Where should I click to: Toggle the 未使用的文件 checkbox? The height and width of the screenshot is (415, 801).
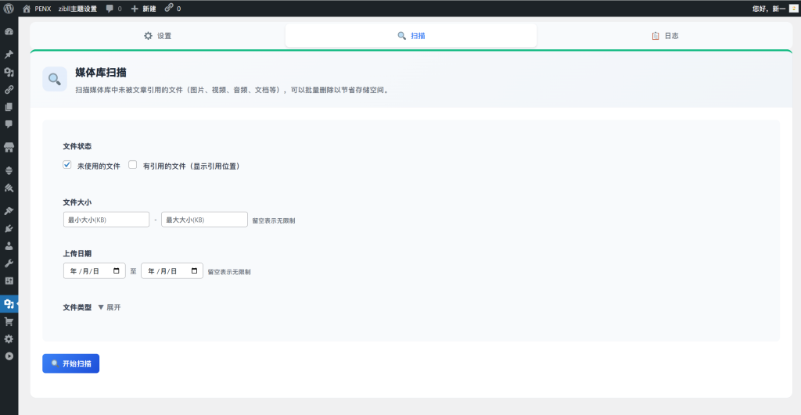pos(67,165)
